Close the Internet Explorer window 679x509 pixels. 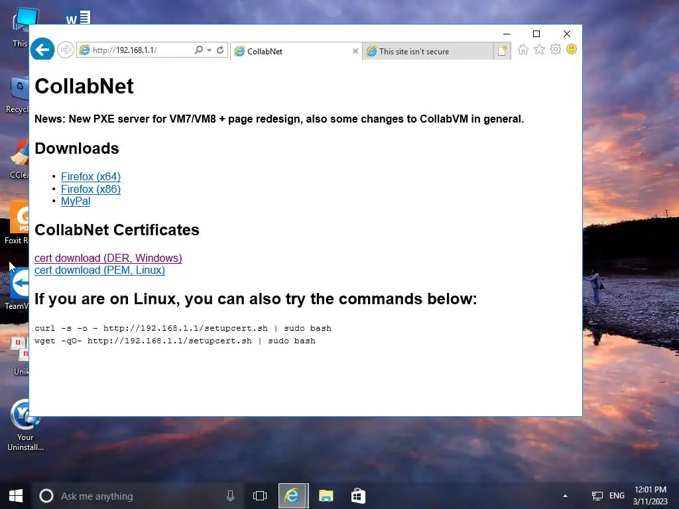point(566,34)
